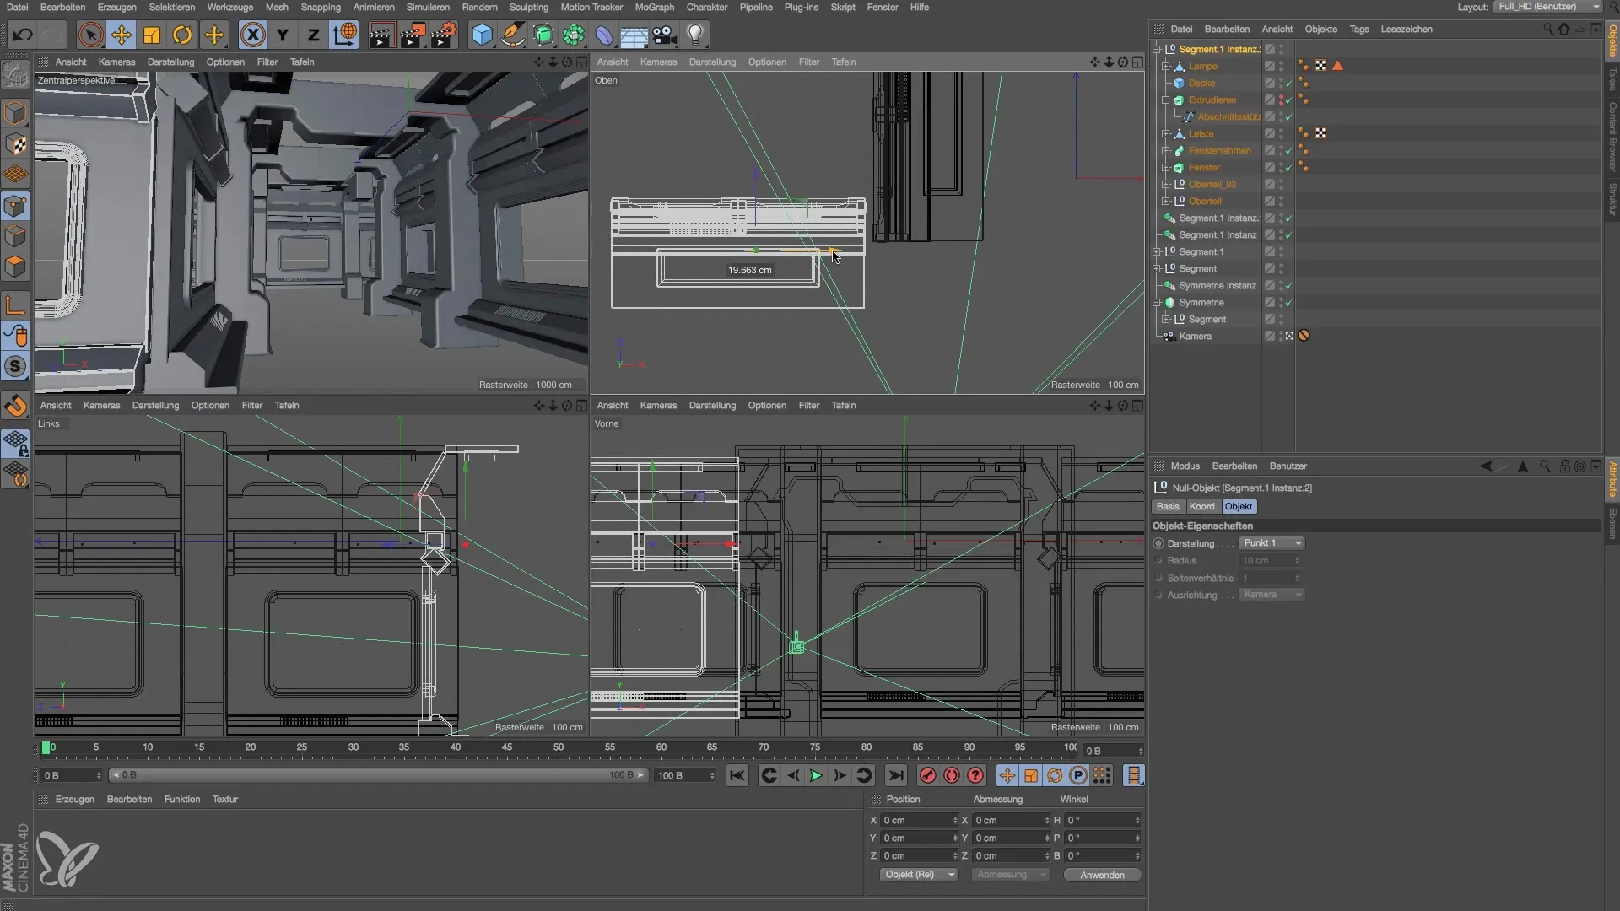Click the Lesezeichen menu in object manager

coord(1407,29)
